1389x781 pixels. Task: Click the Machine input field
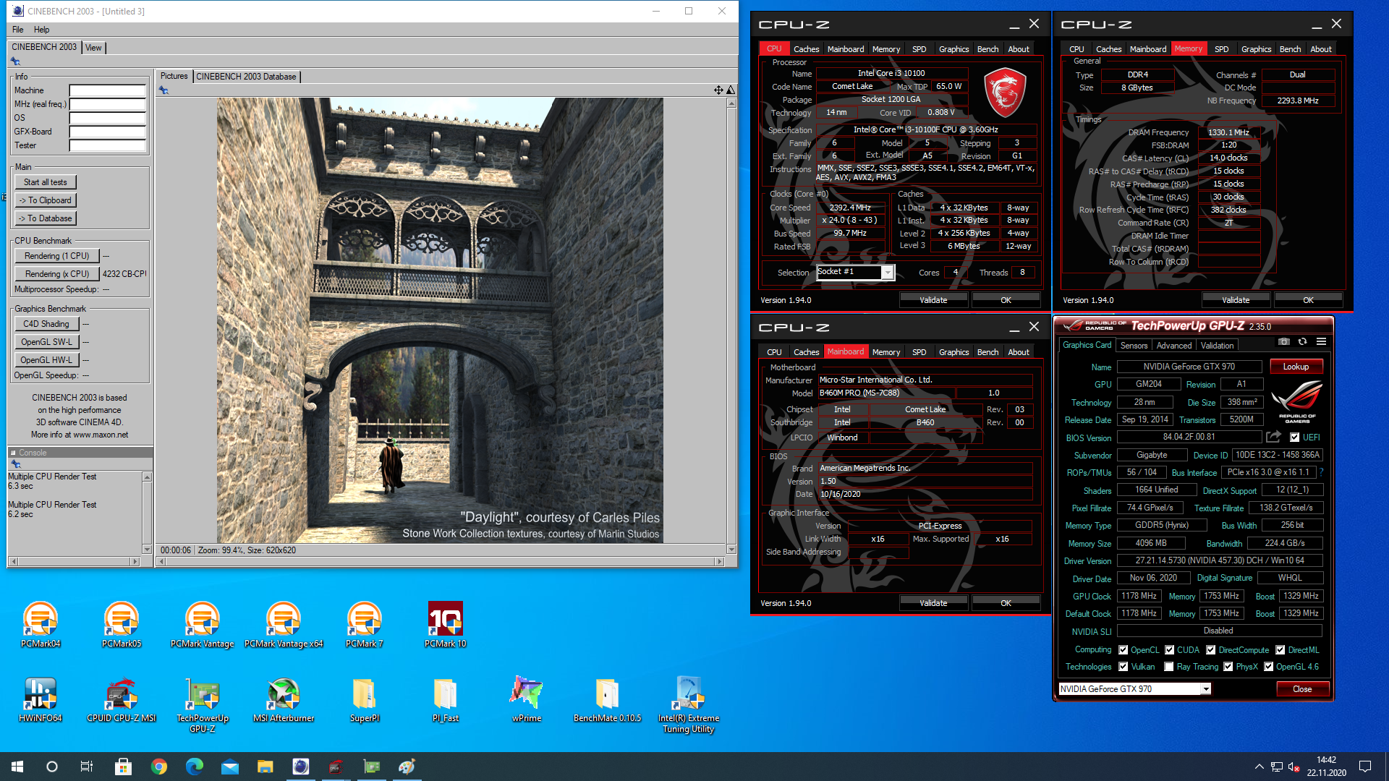coord(108,90)
